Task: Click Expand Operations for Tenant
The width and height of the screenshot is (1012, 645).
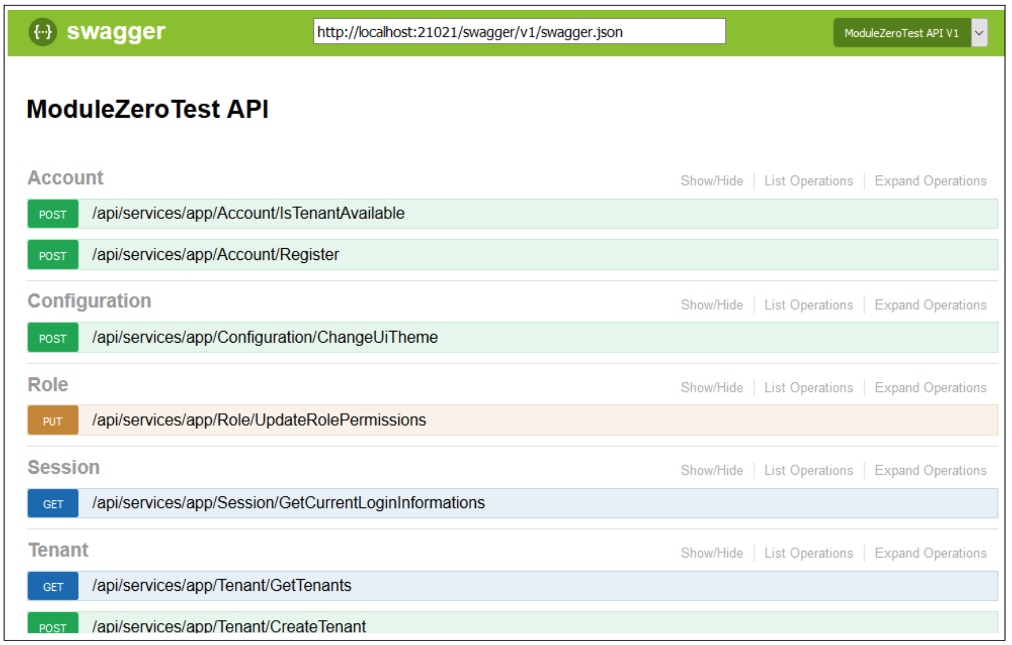Action: point(930,554)
